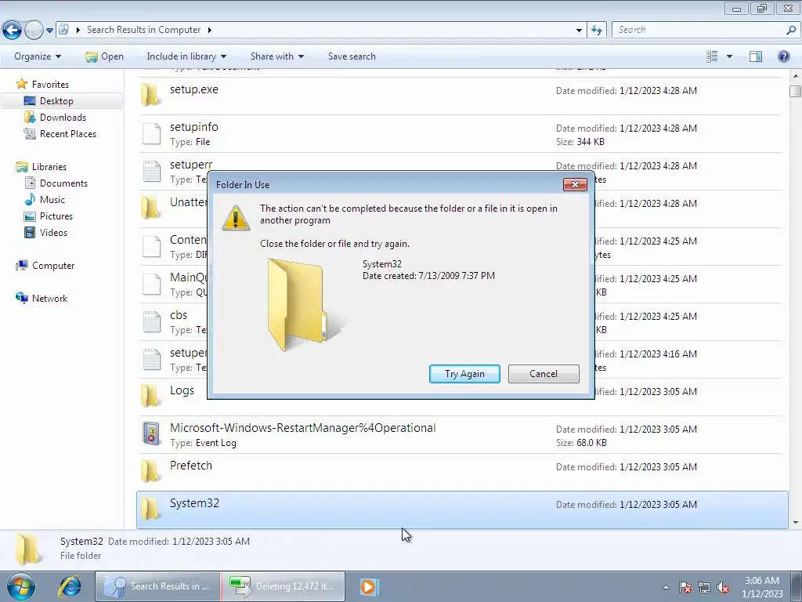Click the cbs text file icon
Viewport: 802px width, 602px height.
coord(151,321)
